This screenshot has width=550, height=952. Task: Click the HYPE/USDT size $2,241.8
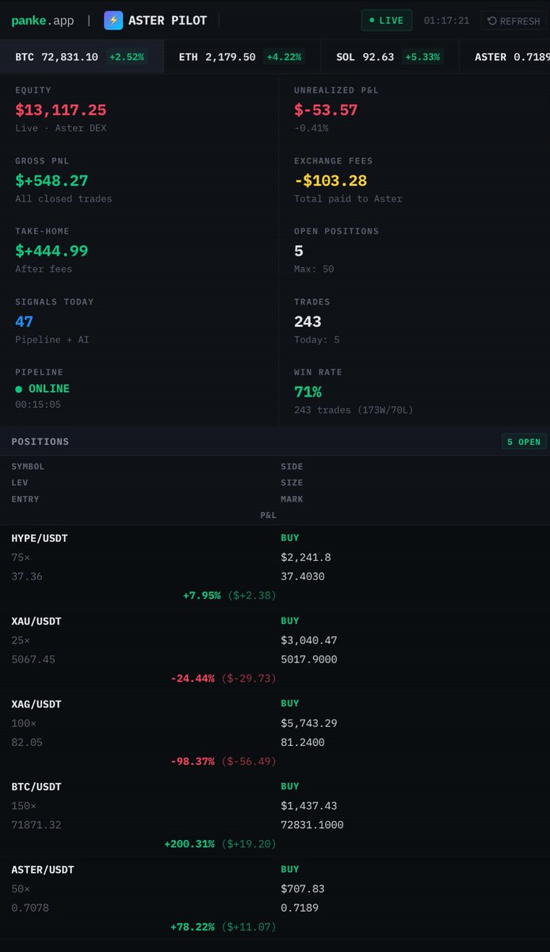coord(306,558)
